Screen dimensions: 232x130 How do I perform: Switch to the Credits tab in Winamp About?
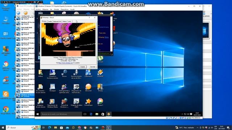coord(50,21)
